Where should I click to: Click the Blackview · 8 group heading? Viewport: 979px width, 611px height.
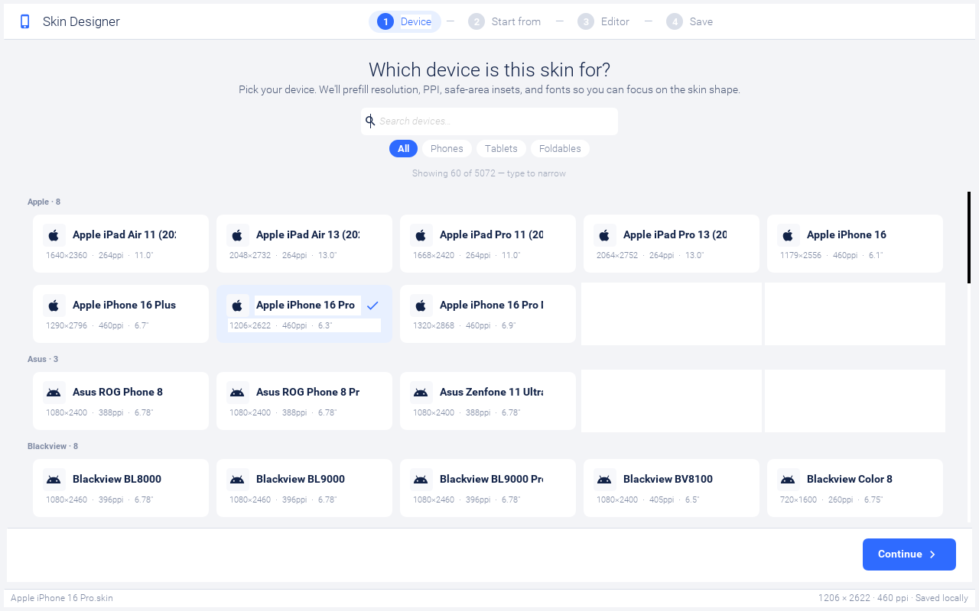pos(53,446)
